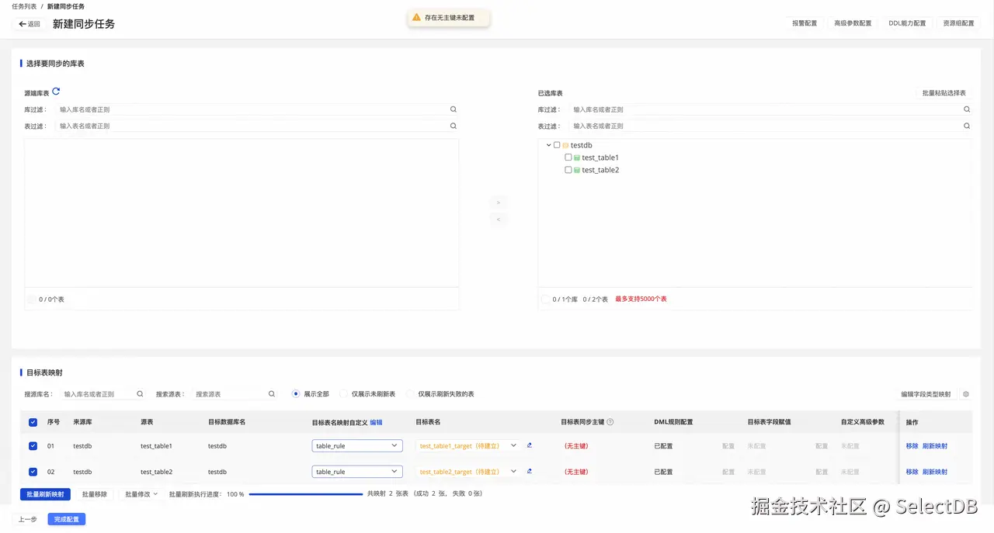Click search icon in source 表过滤 field
994x533 pixels.
[454, 126]
